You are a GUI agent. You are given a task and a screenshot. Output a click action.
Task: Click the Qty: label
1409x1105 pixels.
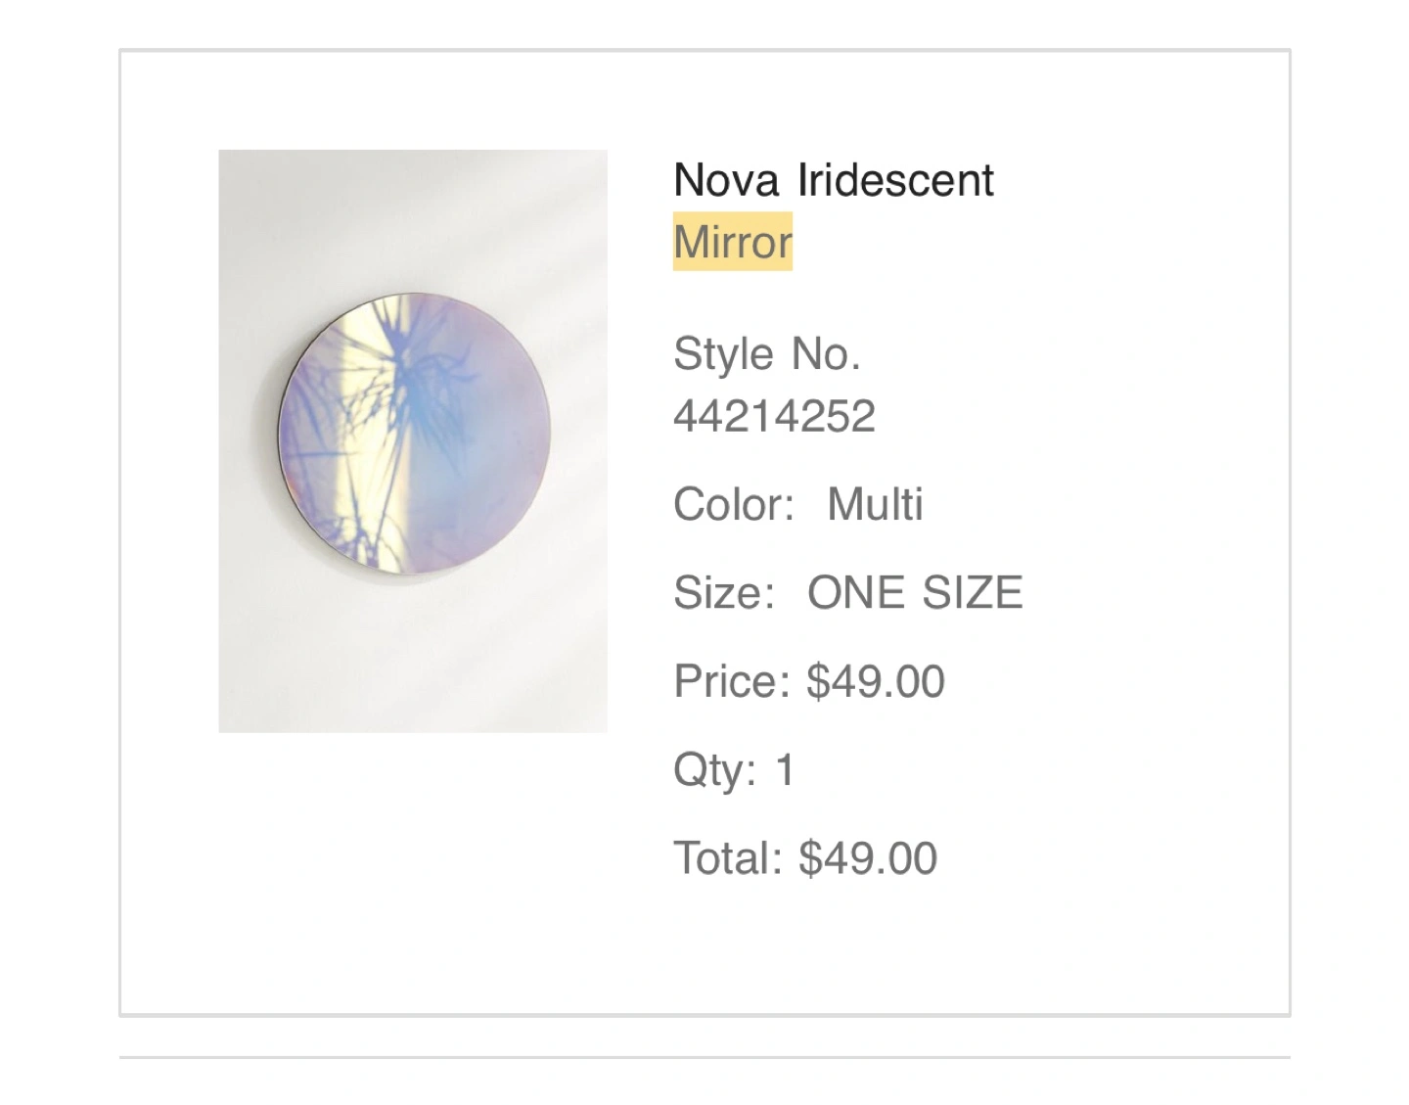pyautogui.click(x=715, y=770)
